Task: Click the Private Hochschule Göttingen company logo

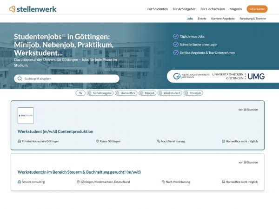Action: click(26, 116)
